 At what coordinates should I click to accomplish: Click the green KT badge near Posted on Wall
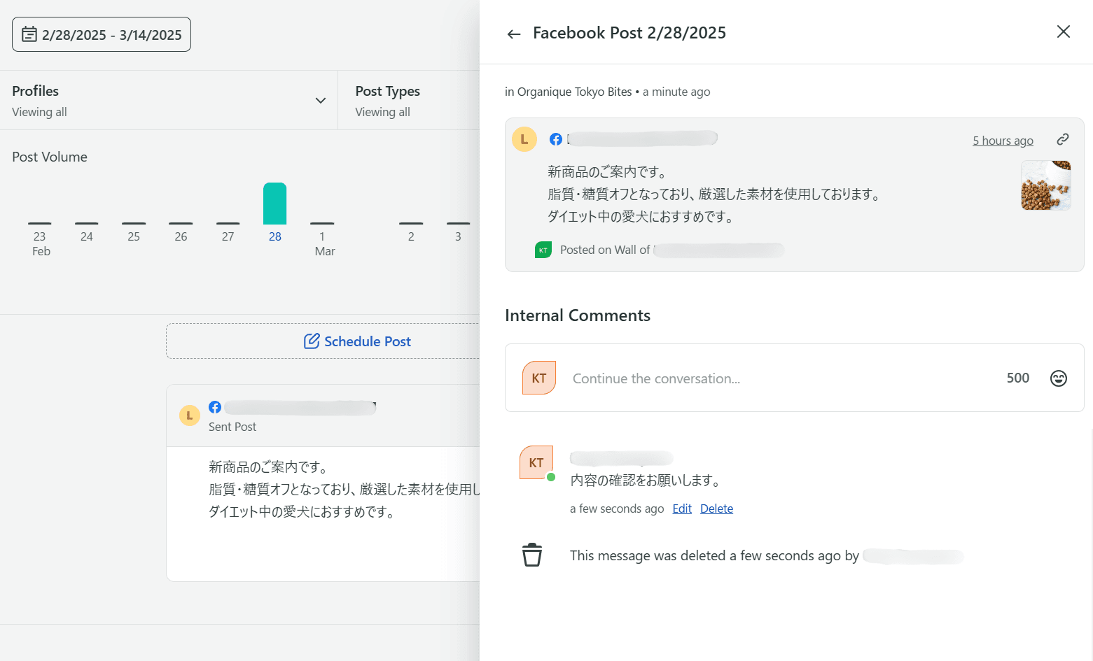tap(543, 250)
